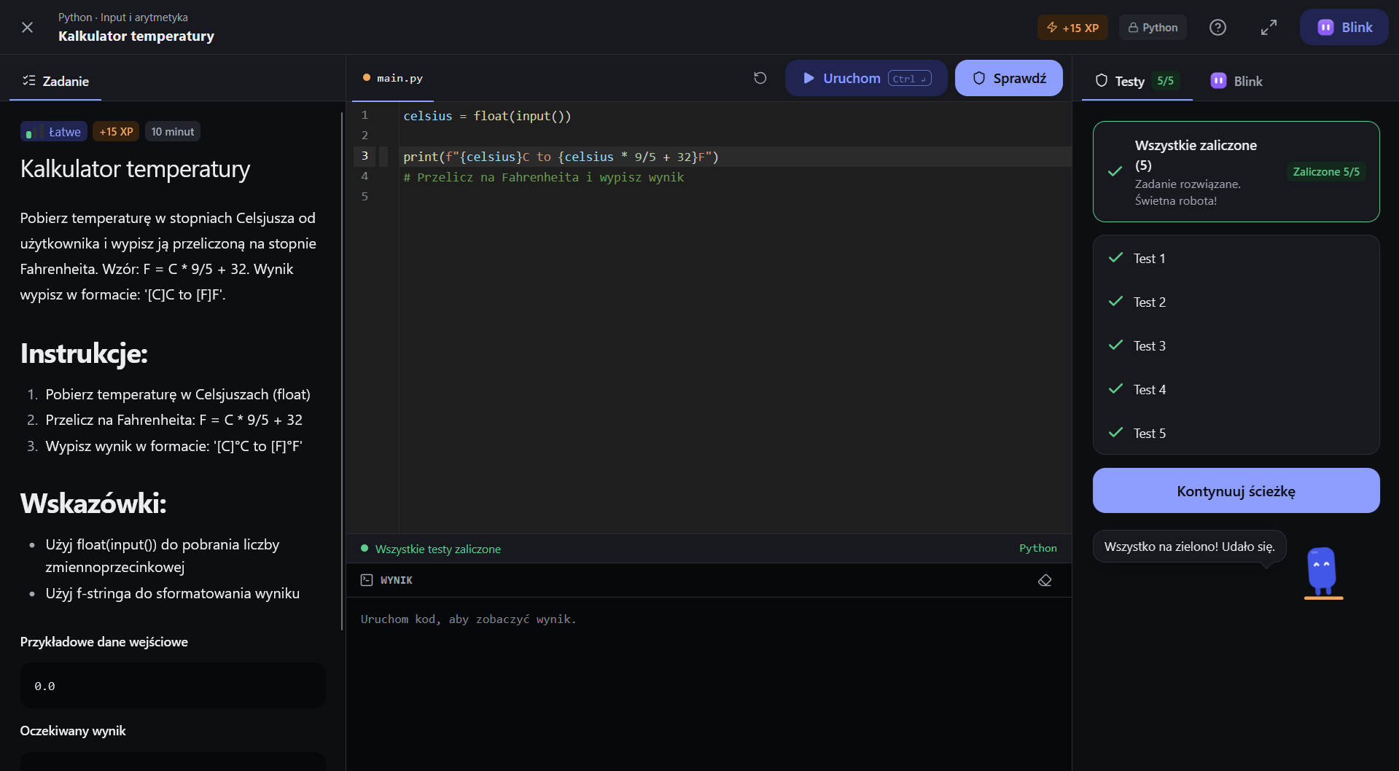Screen dimensions: 1399x771
Task: Click the Przelicz na Fahrenheita comment line
Action: click(x=543, y=177)
